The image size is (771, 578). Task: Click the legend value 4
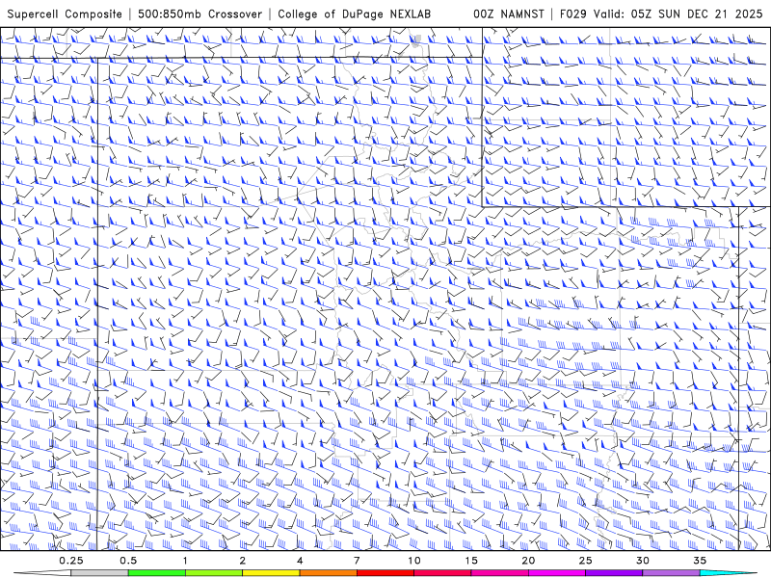pos(300,561)
